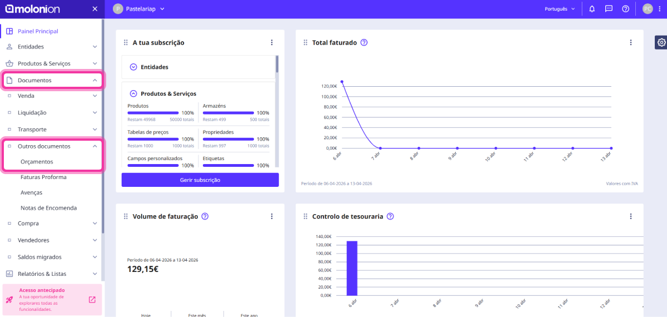Select Orçamentos in the sidebar

(37, 161)
